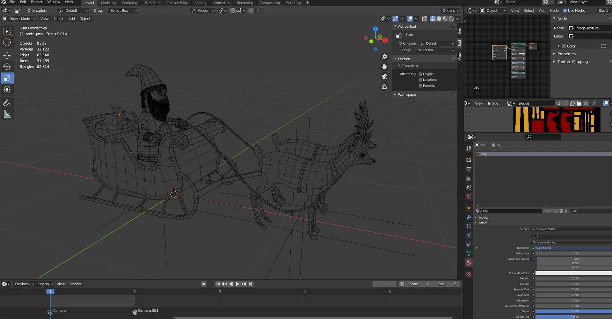Pick the Measure ruler tool

pyautogui.click(x=7, y=114)
